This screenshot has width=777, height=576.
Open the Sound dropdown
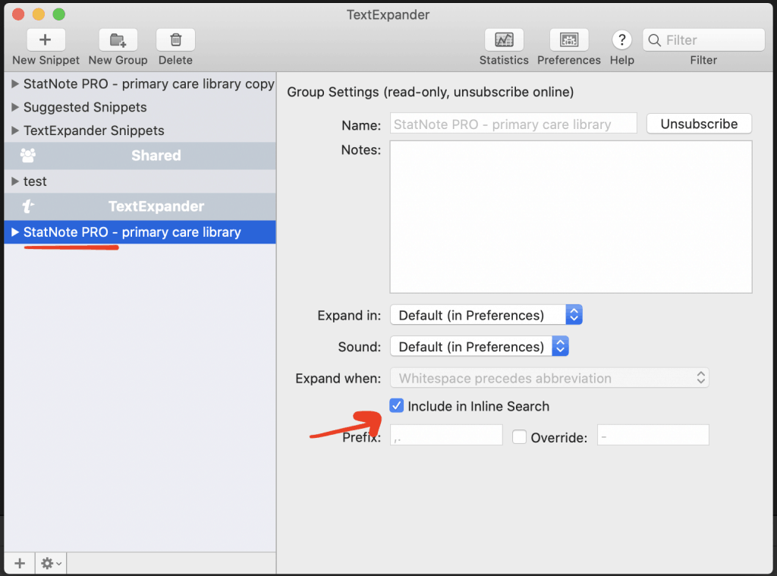point(480,347)
